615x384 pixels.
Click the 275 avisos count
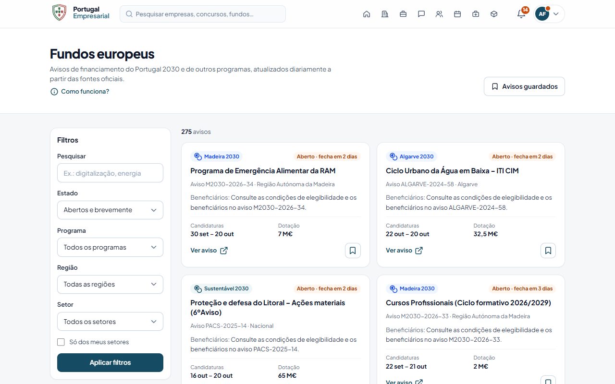(196, 132)
